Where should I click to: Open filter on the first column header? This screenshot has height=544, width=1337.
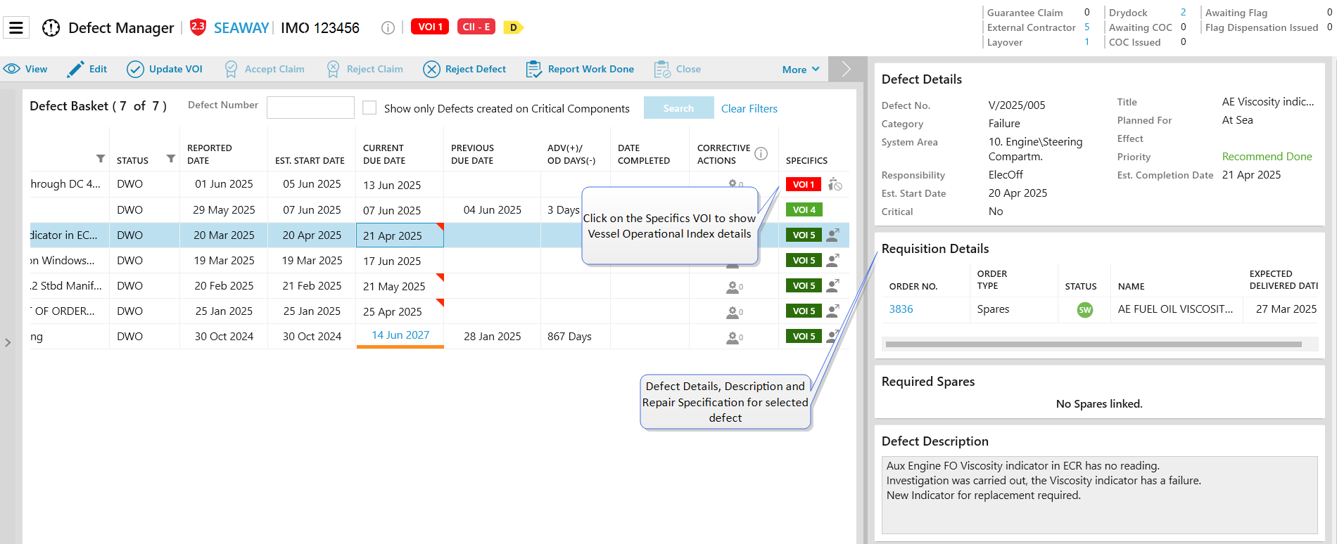(101, 159)
